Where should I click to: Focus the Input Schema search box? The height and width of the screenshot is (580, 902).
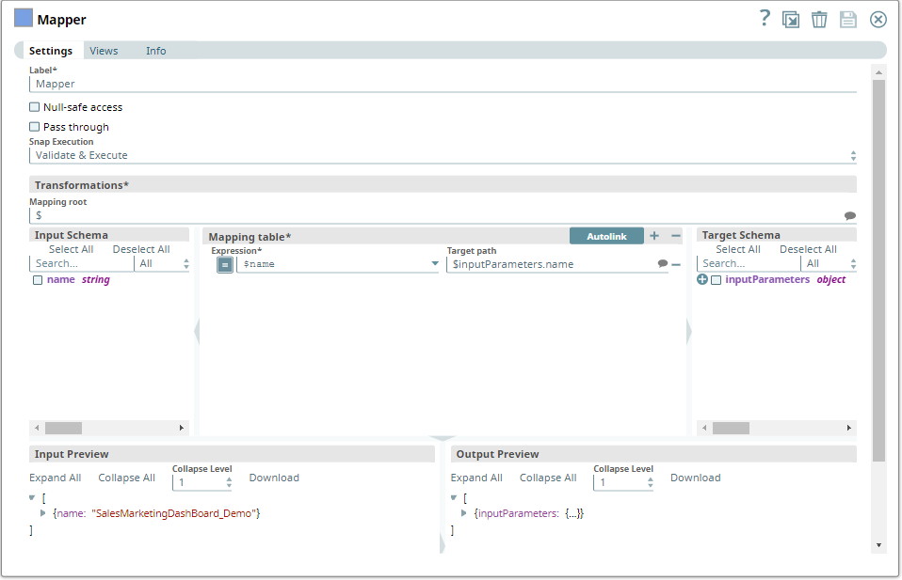pyautogui.click(x=81, y=263)
